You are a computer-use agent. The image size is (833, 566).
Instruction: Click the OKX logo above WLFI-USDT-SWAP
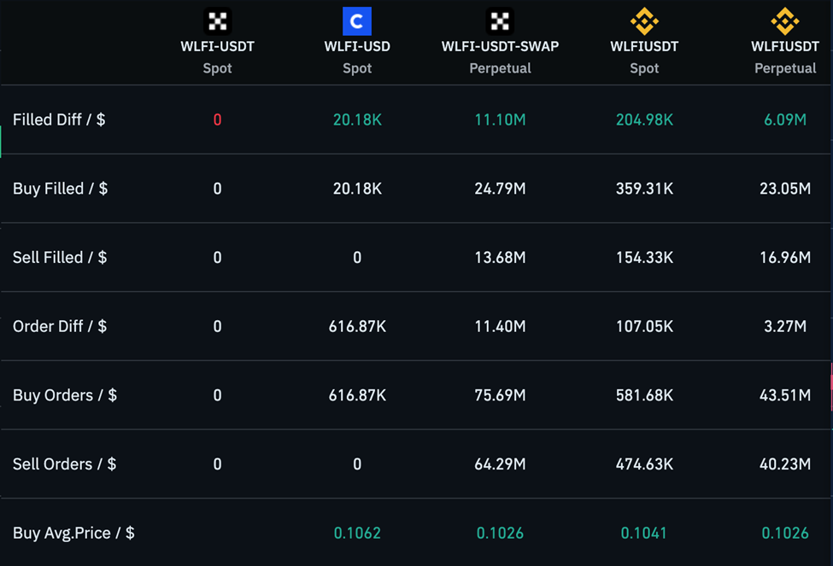point(500,20)
